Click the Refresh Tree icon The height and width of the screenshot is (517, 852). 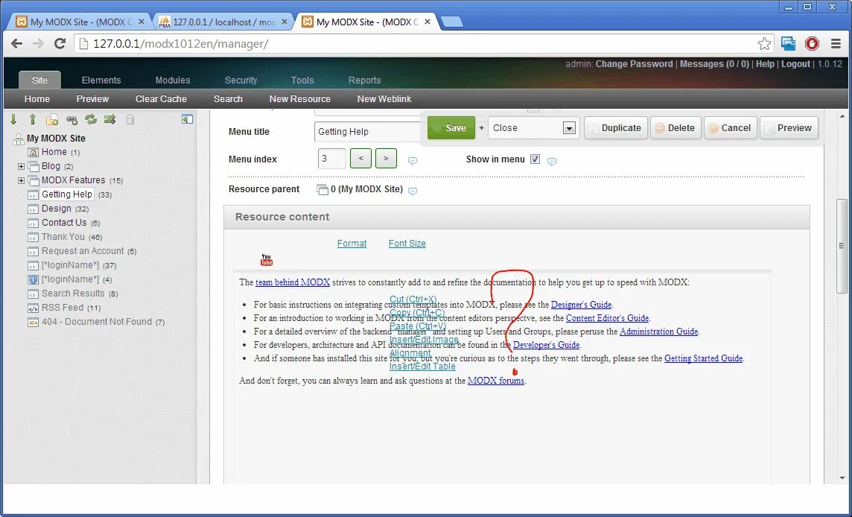tap(91, 120)
